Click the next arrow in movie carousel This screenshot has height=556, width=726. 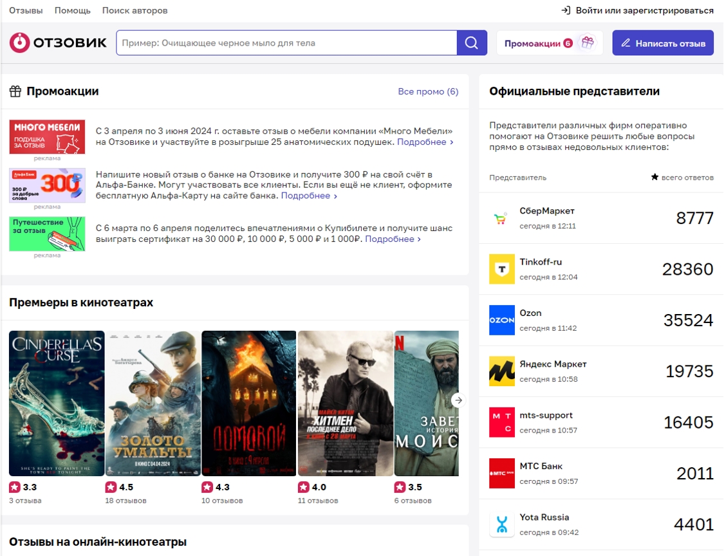pos(458,400)
